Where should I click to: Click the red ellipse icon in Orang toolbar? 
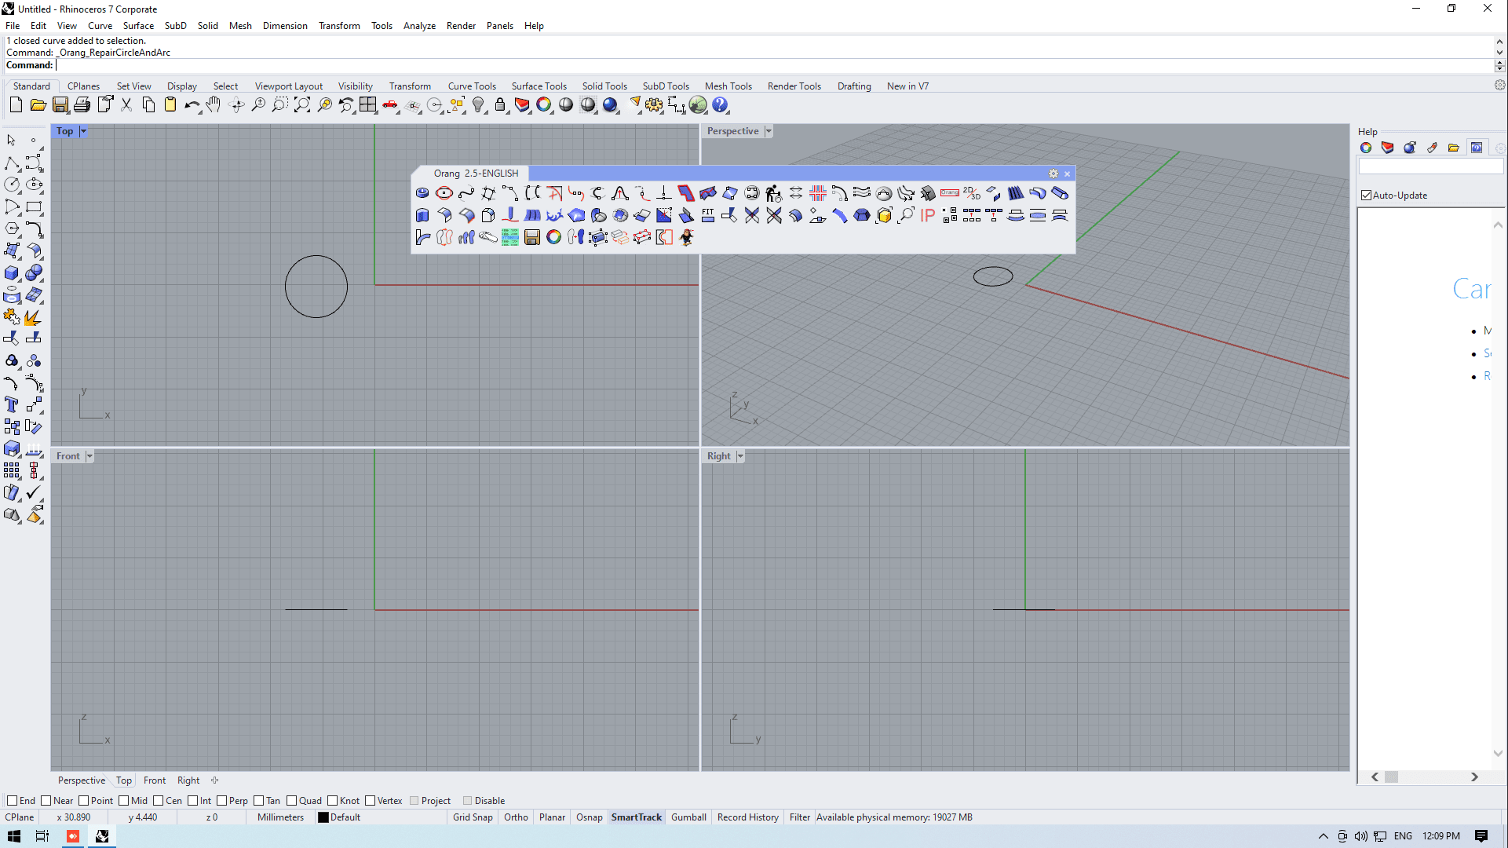[444, 193]
